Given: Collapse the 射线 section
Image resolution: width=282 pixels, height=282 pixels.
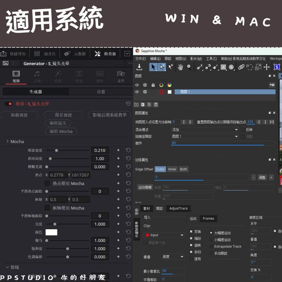Looking at the screenshot, I should click(7, 267).
